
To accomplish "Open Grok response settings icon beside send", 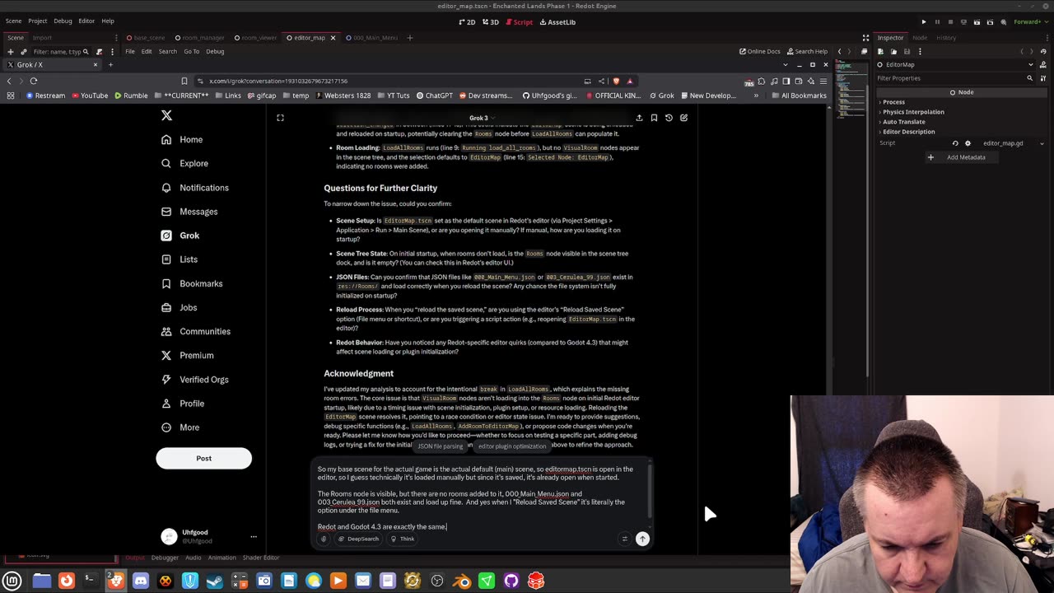I will coord(624,539).
